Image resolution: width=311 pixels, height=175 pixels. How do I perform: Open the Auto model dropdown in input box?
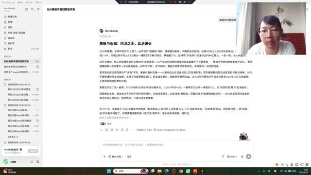tap(232, 157)
